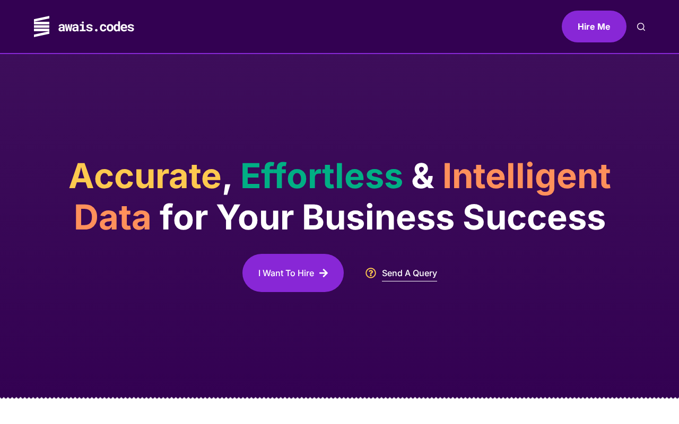Click the yellow question mark circle icon
The image size is (679, 424).
(371, 273)
